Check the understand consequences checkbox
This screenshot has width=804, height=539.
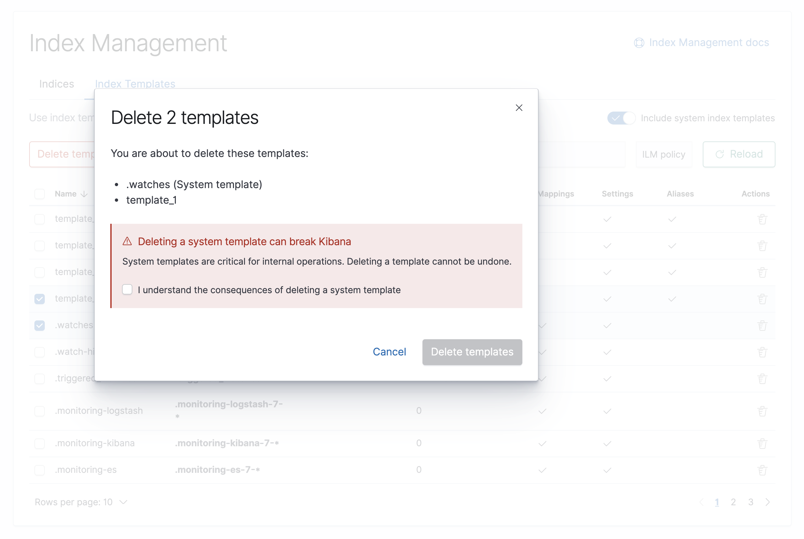(x=127, y=289)
